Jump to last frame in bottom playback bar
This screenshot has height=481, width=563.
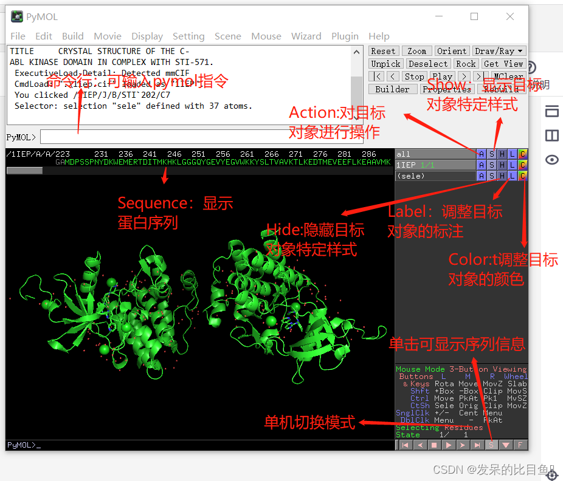click(x=477, y=445)
